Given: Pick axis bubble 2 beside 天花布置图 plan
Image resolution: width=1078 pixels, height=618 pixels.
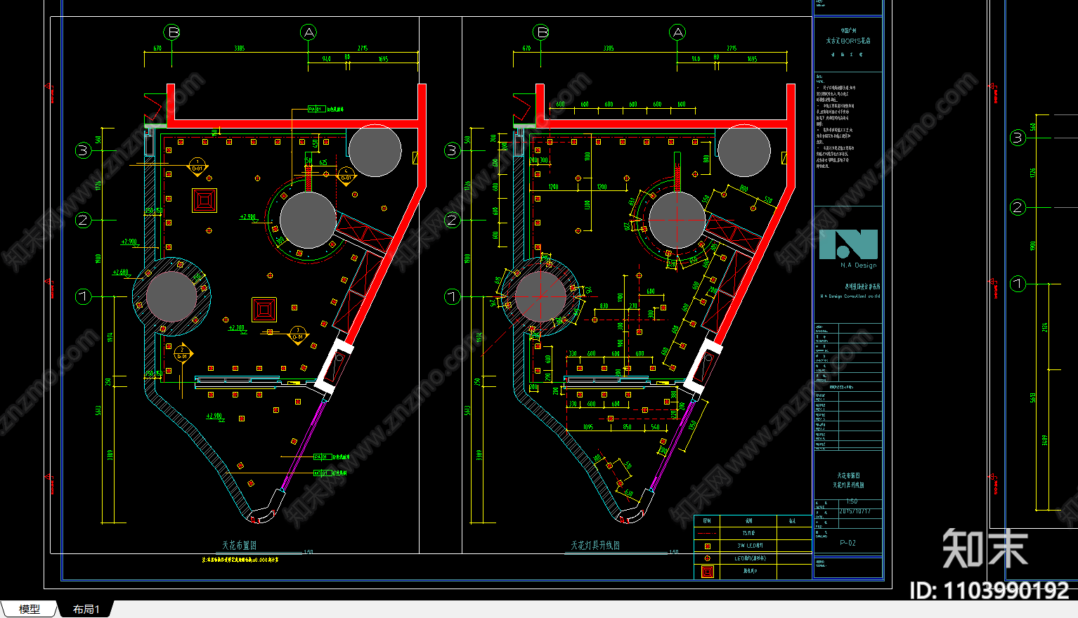Looking at the screenshot, I should point(83,221).
